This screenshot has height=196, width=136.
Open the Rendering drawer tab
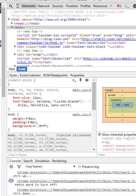(59, 161)
